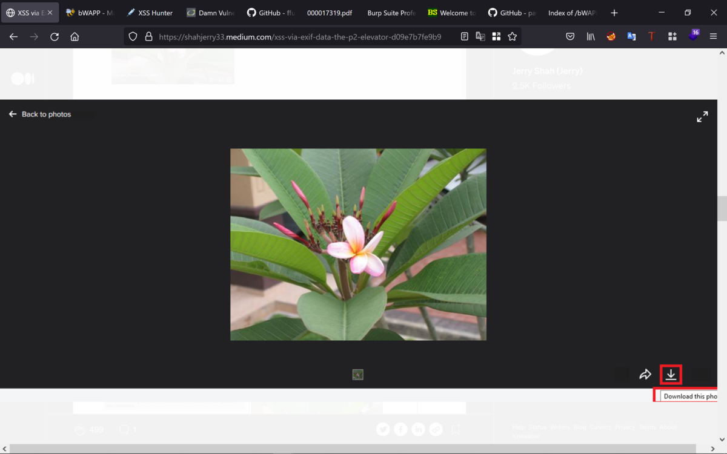Image resolution: width=727 pixels, height=454 pixels.
Task: Focus the medium.com URL address bar
Action: [x=300, y=37]
